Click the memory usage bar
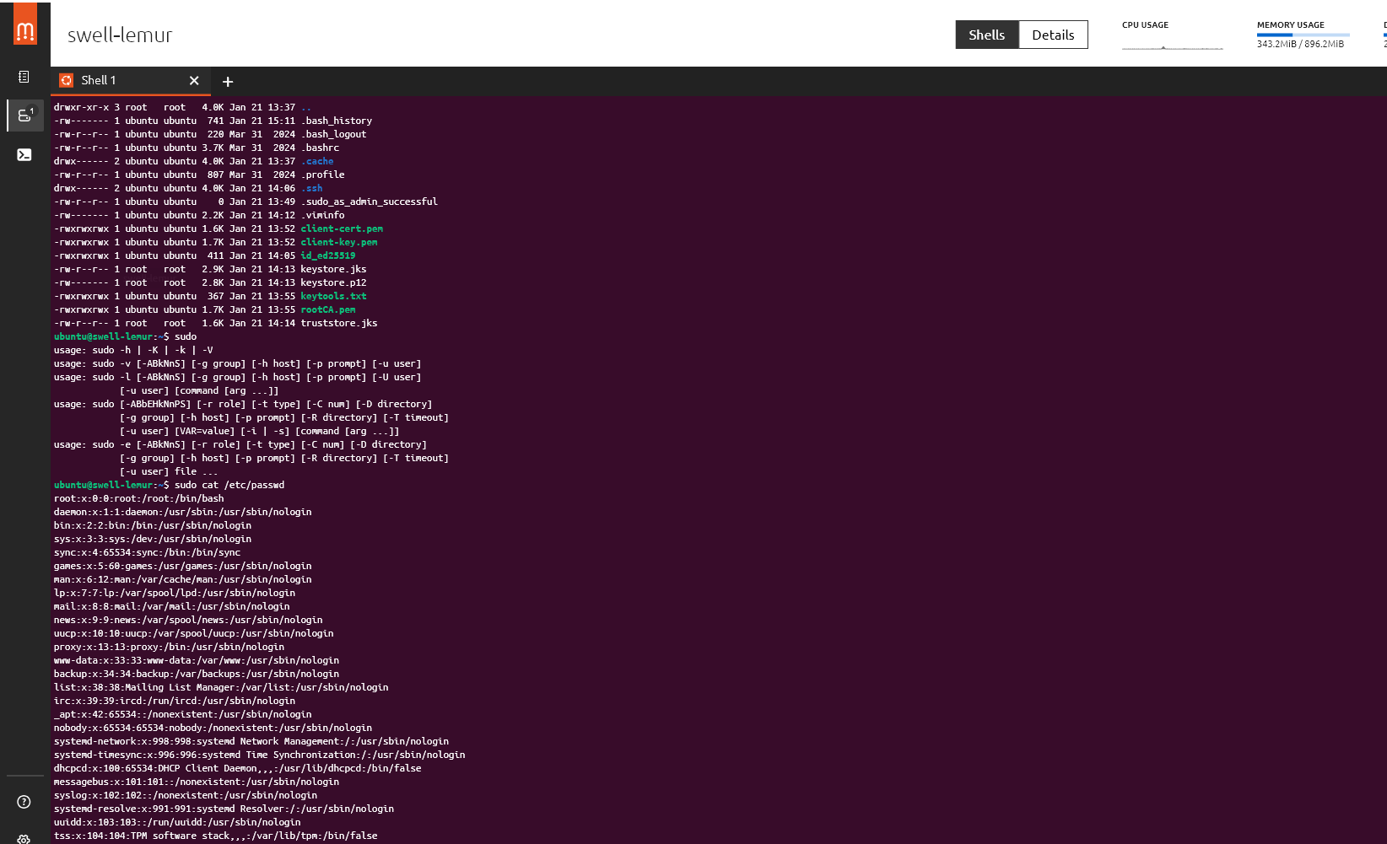The width and height of the screenshot is (1387, 844). (x=1303, y=35)
